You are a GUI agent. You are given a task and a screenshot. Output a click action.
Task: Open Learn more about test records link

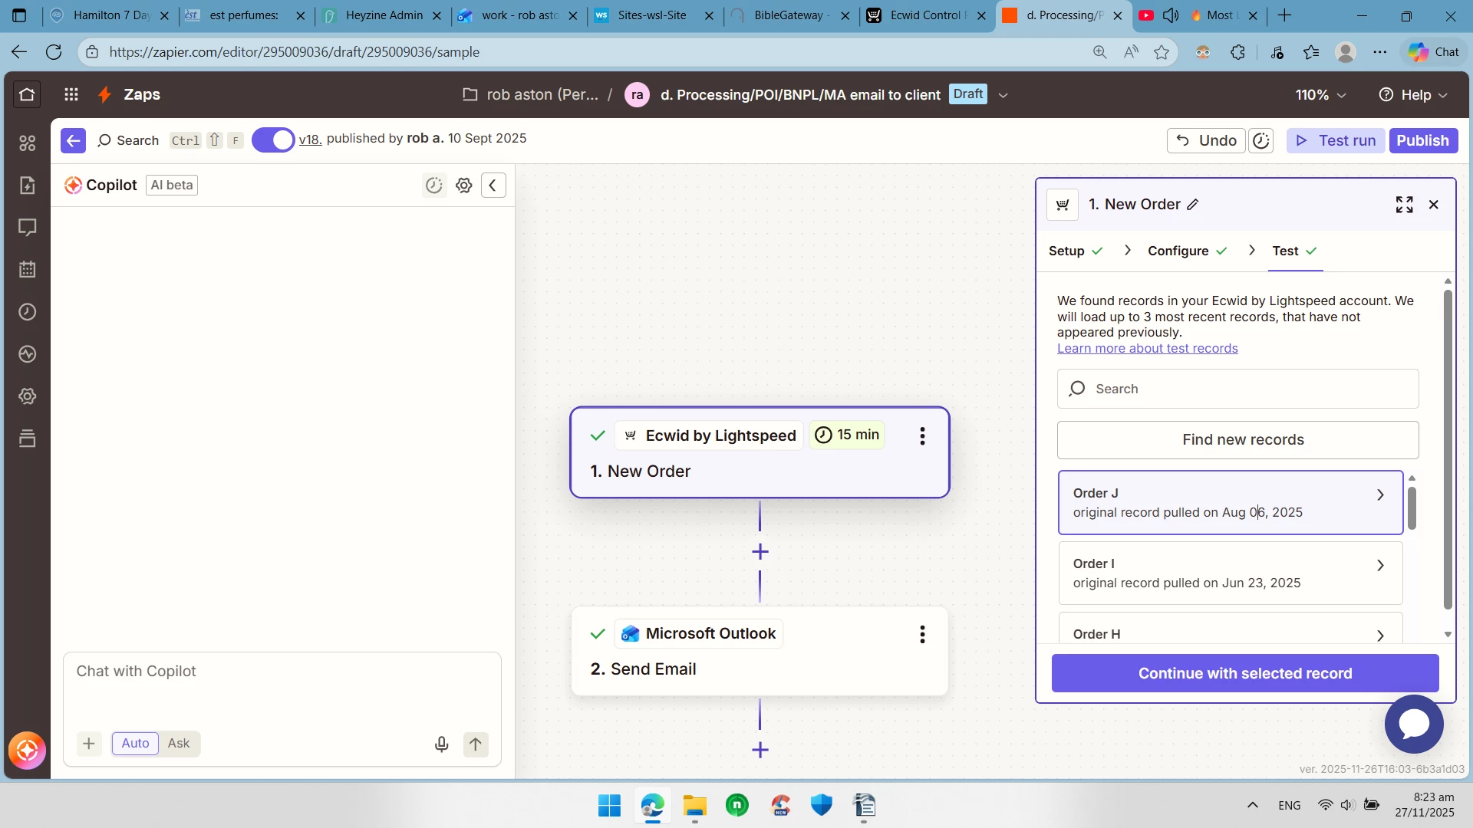click(x=1147, y=348)
